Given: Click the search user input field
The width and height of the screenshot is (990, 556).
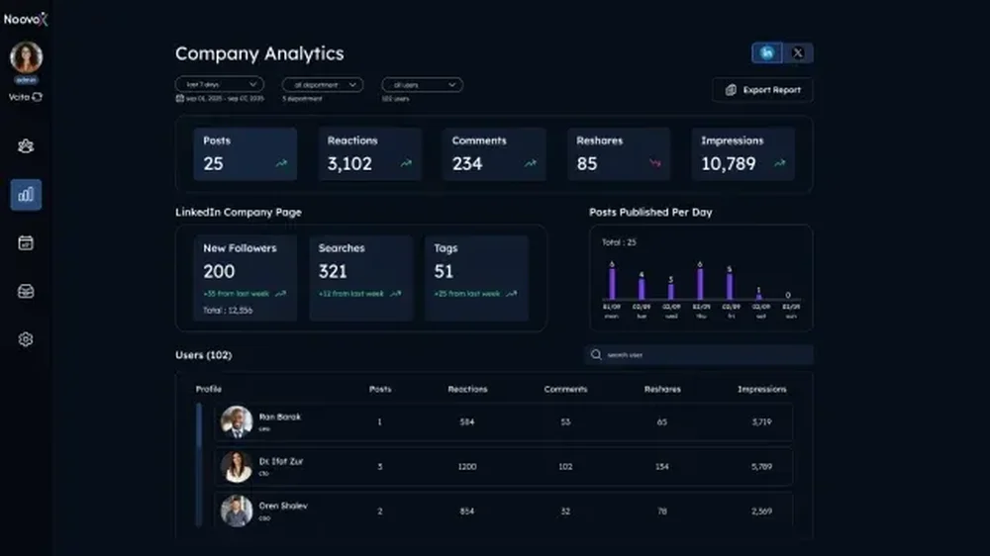Looking at the screenshot, I should 699,355.
